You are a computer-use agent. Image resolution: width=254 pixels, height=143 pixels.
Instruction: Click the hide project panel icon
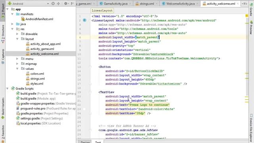click(x=72, y=4)
